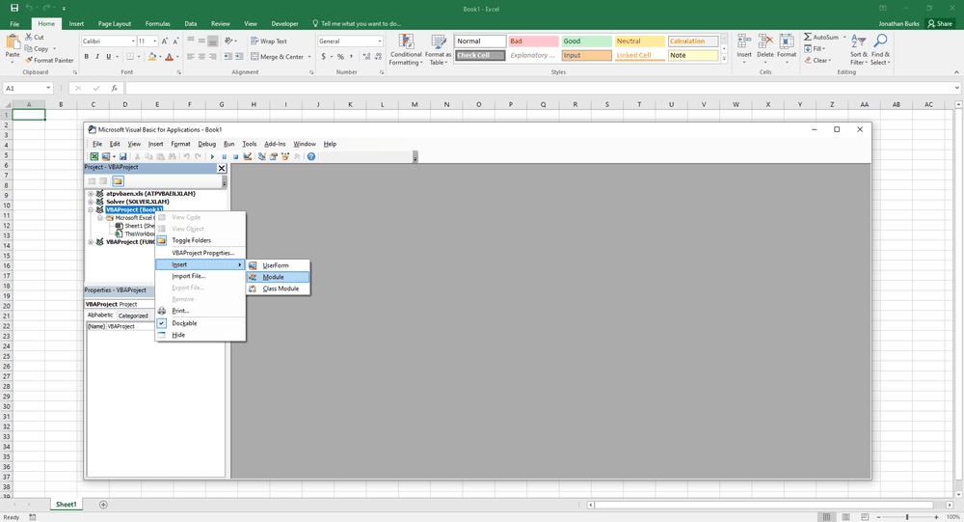Open Merge & Center dropdown arrow
This screenshot has width=964, height=522.
pyautogui.click(x=309, y=57)
